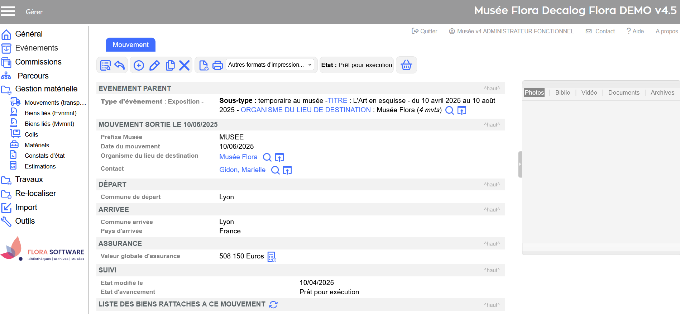The image size is (680, 314).
Task: Jump to top from the ASSURANCE section
Action: coord(492,244)
